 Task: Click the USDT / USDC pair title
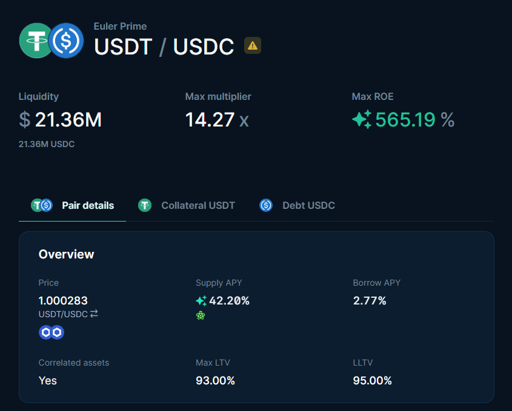coord(164,47)
